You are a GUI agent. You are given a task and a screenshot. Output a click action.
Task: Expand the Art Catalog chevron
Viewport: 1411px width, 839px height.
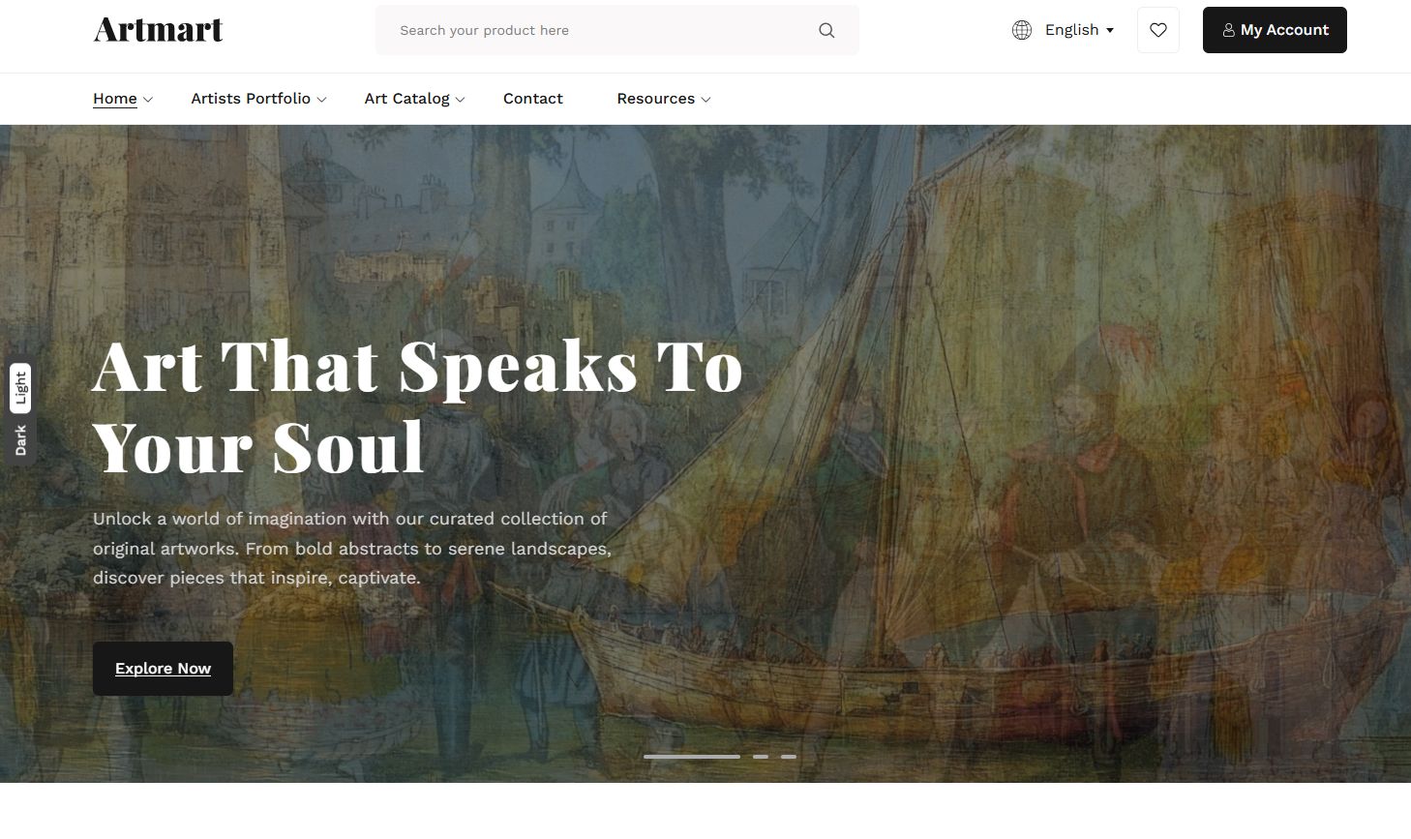(x=461, y=100)
